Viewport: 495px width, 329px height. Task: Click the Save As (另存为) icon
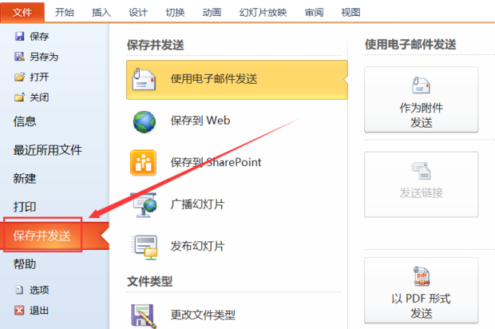pos(20,57)
